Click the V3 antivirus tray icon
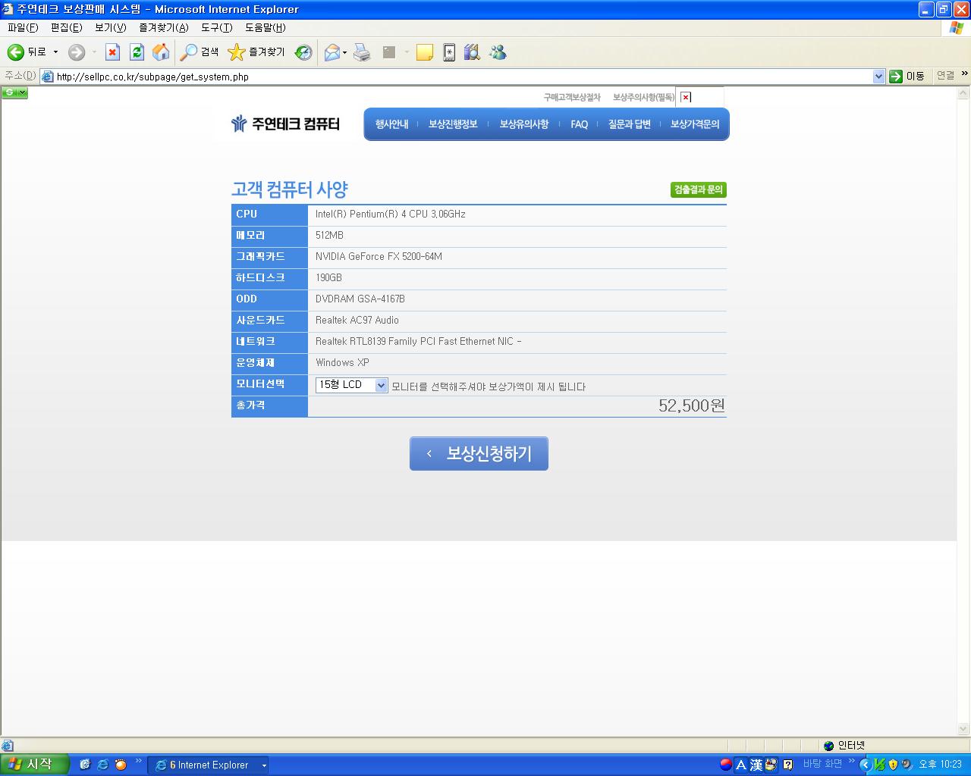 coord(879,765)
